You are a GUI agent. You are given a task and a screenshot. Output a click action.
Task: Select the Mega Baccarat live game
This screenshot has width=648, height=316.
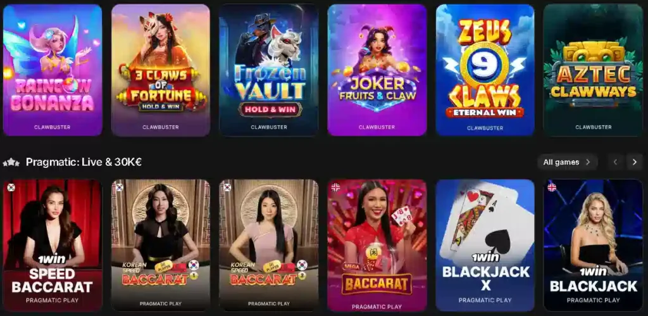[377, 245]
